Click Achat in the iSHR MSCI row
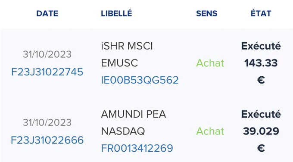293x162 pixels. [x=210, y=63]
